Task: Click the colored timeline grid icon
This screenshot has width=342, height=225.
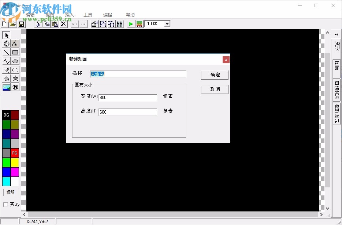Action: pos(140,24)
